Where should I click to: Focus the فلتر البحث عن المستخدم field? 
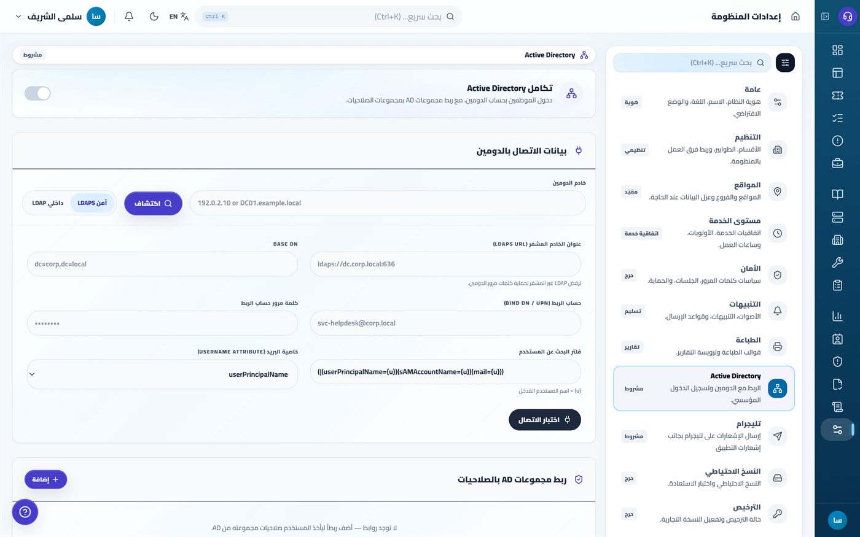click(x=445, y=372)
